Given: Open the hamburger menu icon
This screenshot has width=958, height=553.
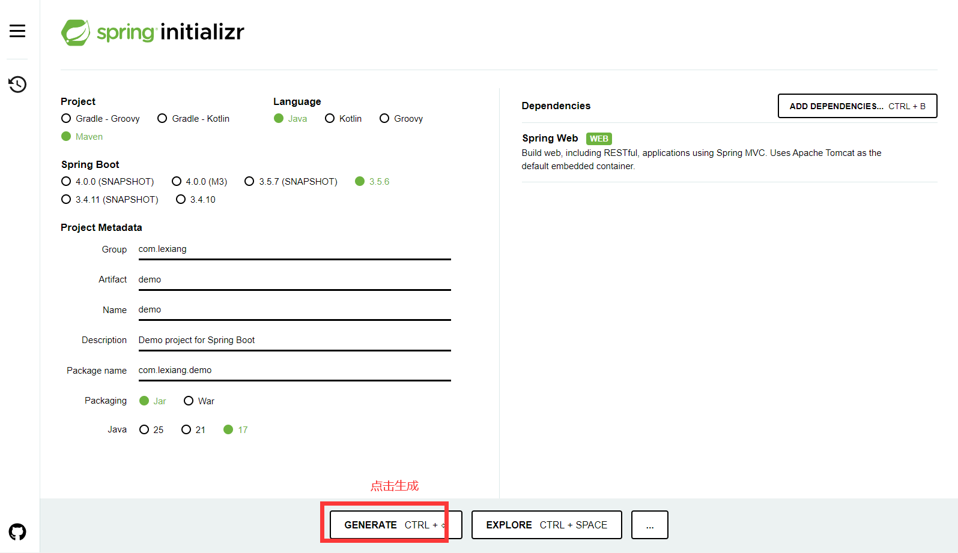Looking at the screenshot, I should pos(17,31).
